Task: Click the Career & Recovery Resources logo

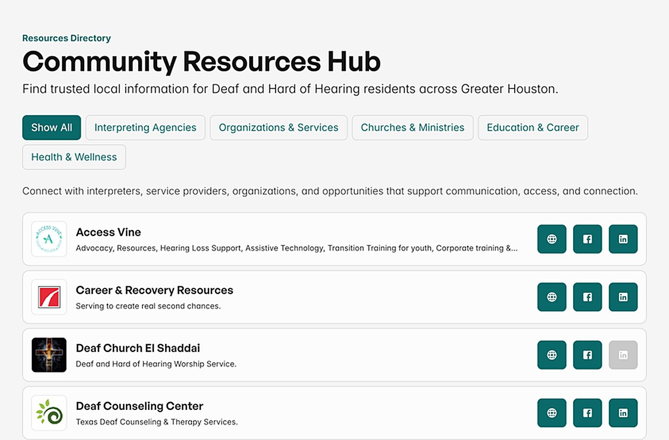Action: pyautogui.click(x=49, y=297)
